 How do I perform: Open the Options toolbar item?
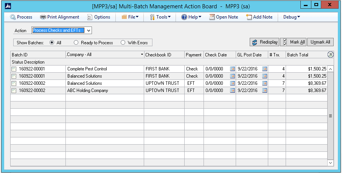(99, 17)
